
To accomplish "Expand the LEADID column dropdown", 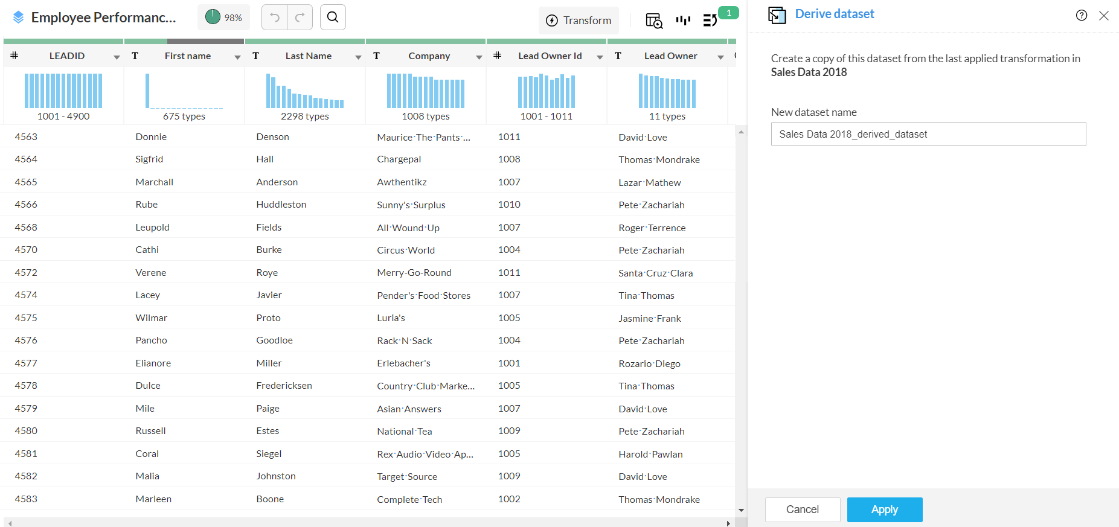I will pyautogui.click(x=117, y=57).
